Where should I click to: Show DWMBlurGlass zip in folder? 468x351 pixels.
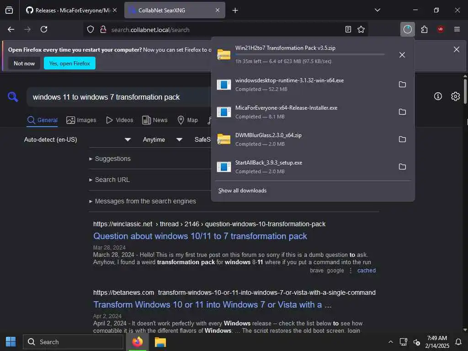tap(402, 139)
